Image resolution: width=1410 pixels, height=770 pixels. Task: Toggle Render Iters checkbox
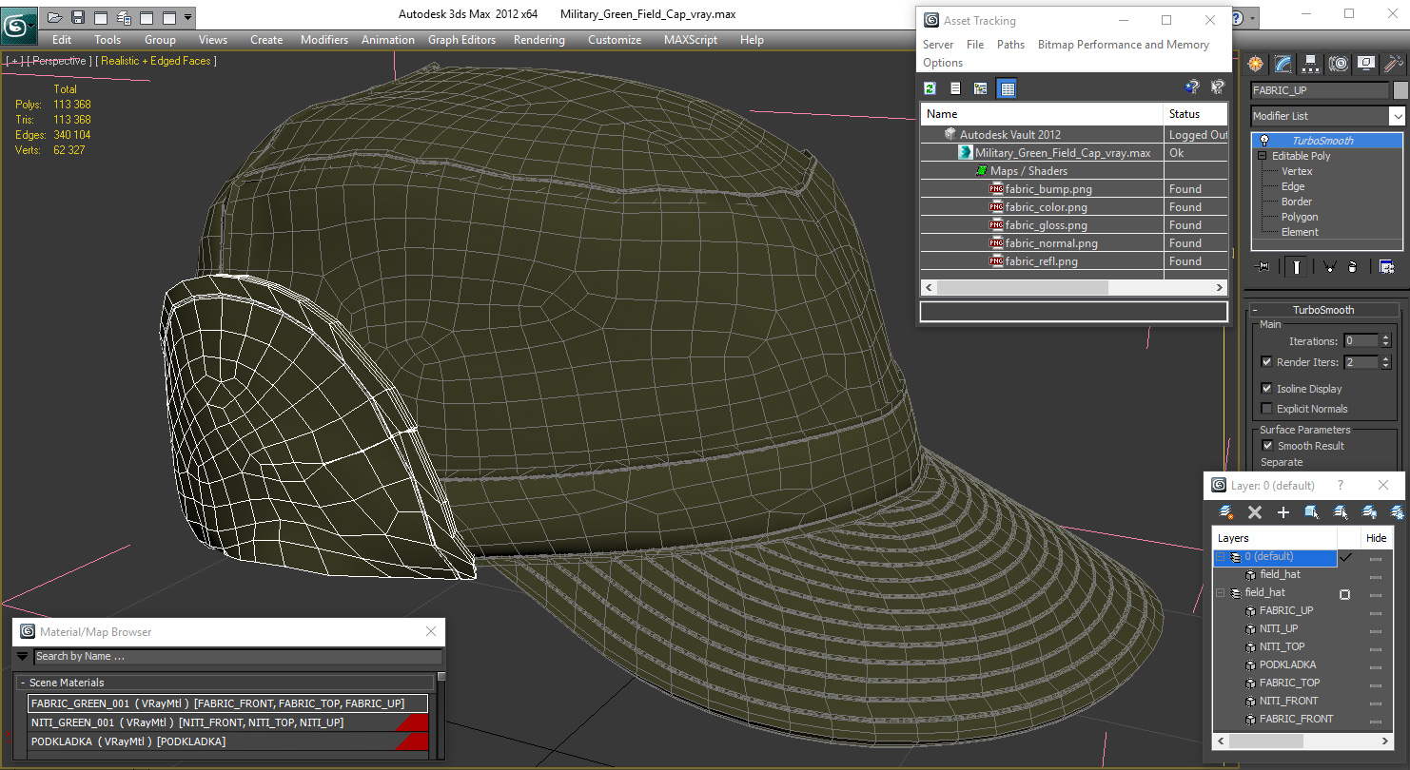pyautogui.click(x=1266, y=362)
